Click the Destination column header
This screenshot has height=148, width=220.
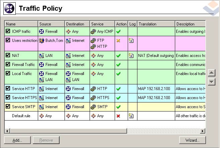click(x=77, y=24)
